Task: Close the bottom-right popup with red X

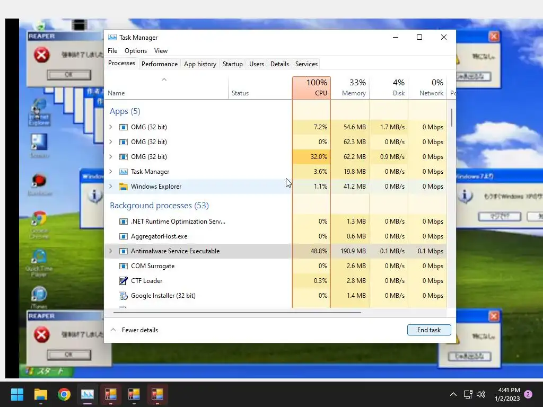Action: pos(494,316)
